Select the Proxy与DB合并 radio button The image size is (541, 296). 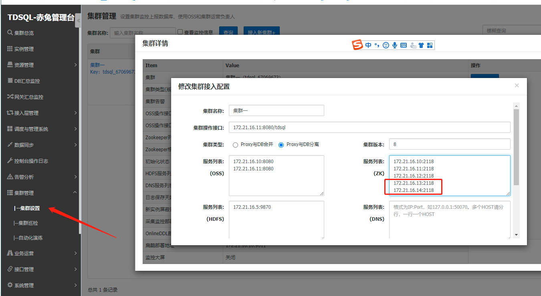pyautogui.click(x=236, y=145)
